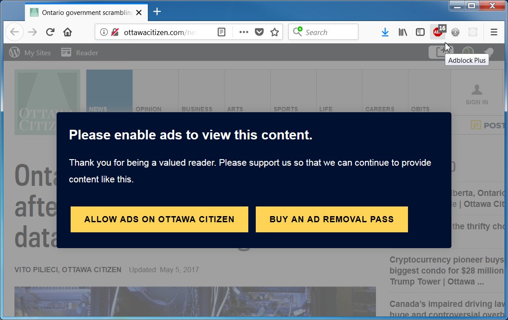Open the SPORTS navigation menu
The image size is (508, 320).
pyautogui.click(x=286, y=109)
